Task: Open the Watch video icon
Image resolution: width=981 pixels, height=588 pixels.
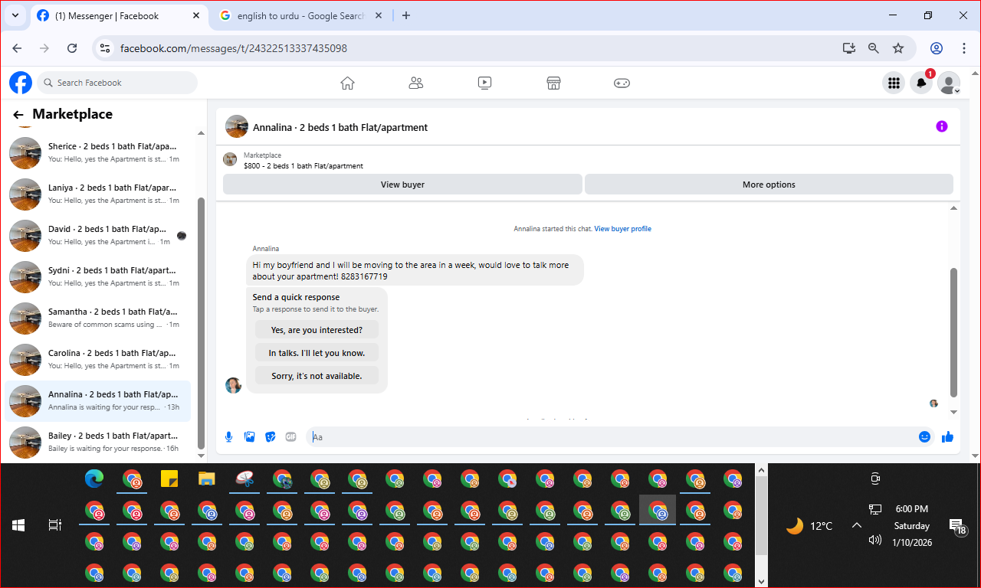Action: 484,83
